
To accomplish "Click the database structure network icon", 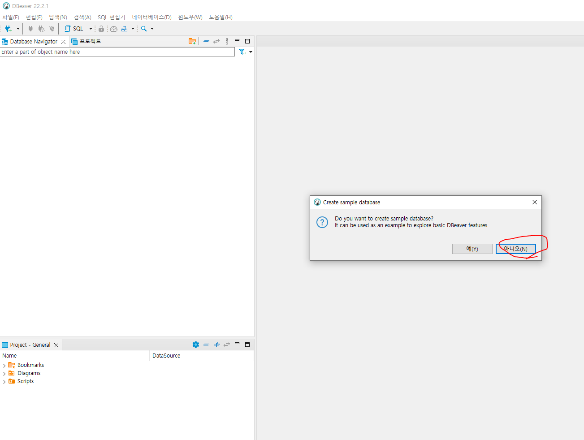I will point(125,29).
